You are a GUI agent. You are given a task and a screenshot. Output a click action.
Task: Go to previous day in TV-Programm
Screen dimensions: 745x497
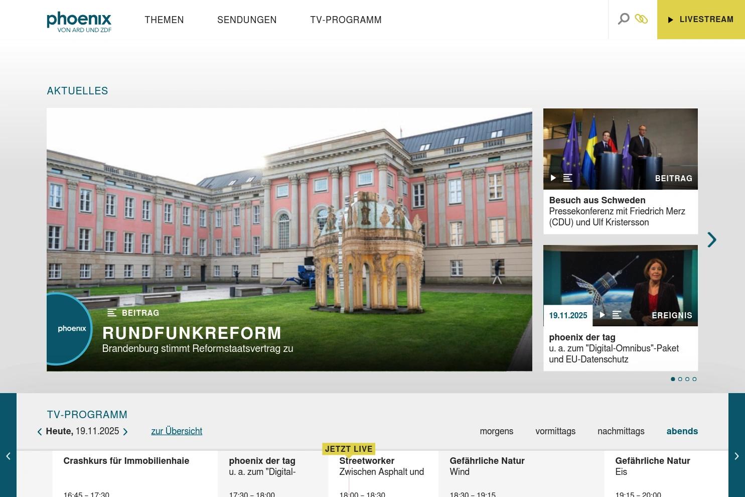40,432
